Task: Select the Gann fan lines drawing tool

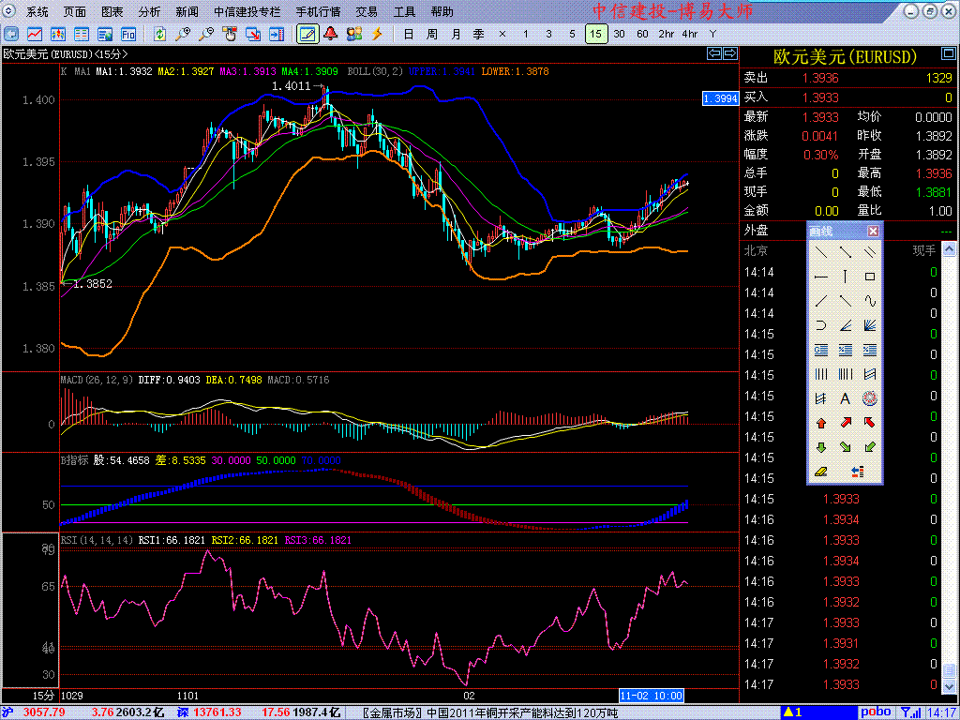Action: pyautogui.click(x=870, y=325)
